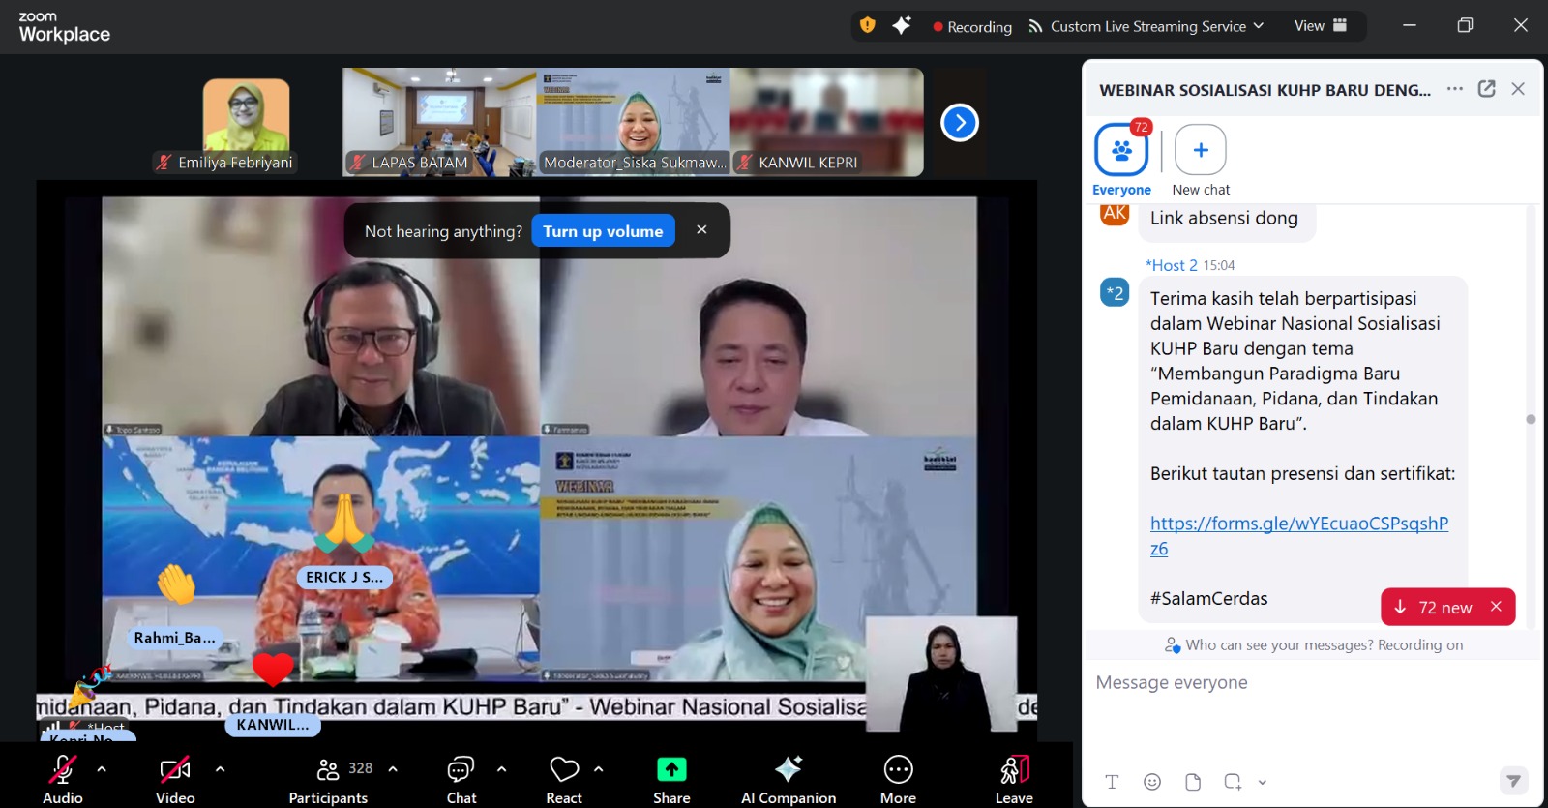Unmute microphone with Audio button

[63, 779]
